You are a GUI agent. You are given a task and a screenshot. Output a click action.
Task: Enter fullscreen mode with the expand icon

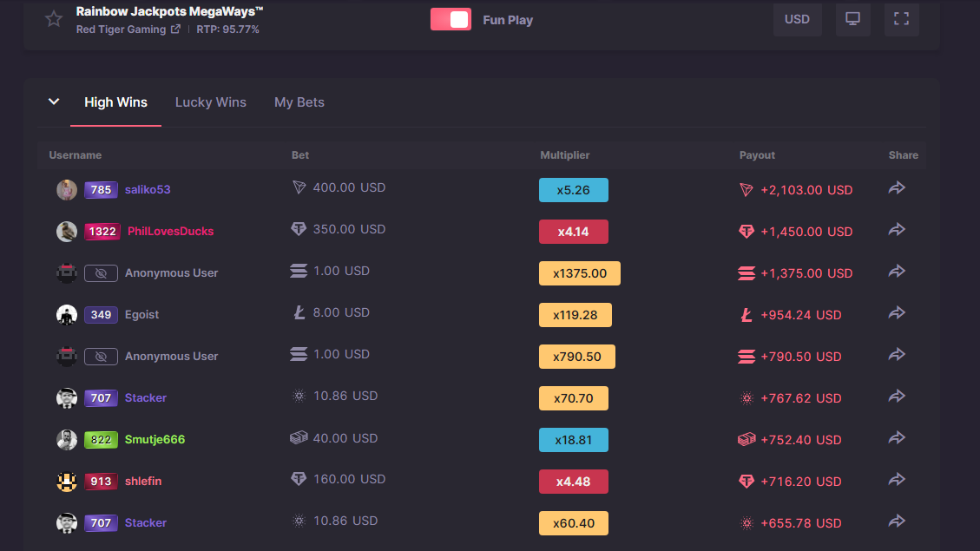coord(901,19)
